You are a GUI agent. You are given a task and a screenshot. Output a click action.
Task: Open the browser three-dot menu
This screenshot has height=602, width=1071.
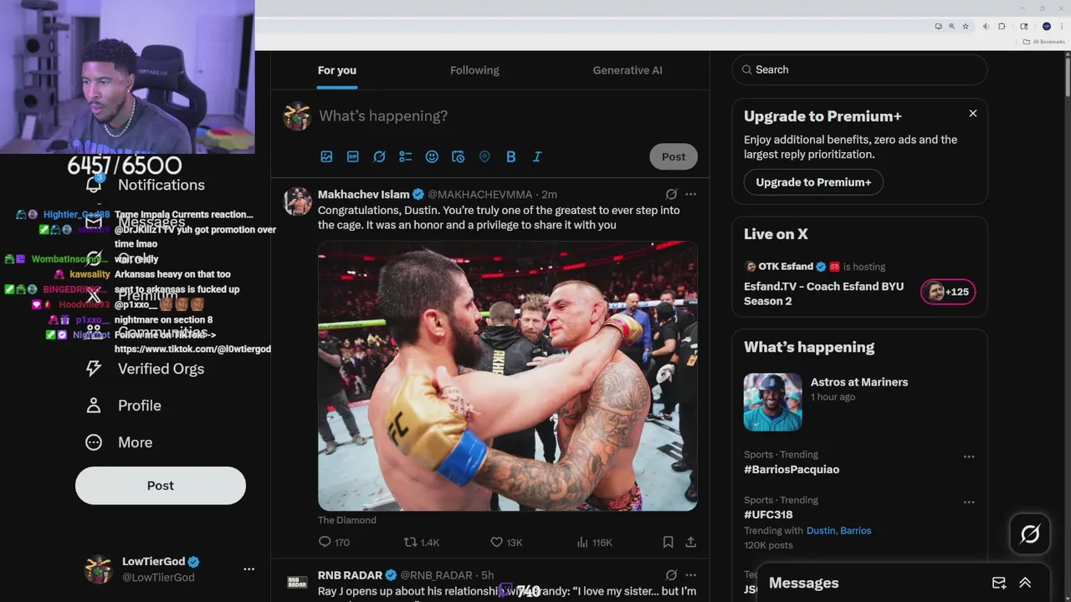1062,27
